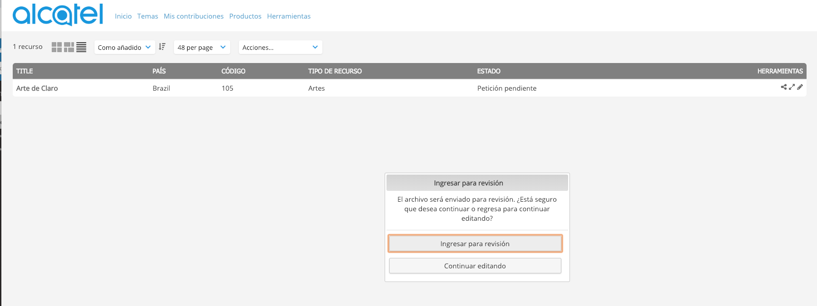Share the Arte de Claro resource
The width and height of the screenshot is (817, 306).
(784, 87)
